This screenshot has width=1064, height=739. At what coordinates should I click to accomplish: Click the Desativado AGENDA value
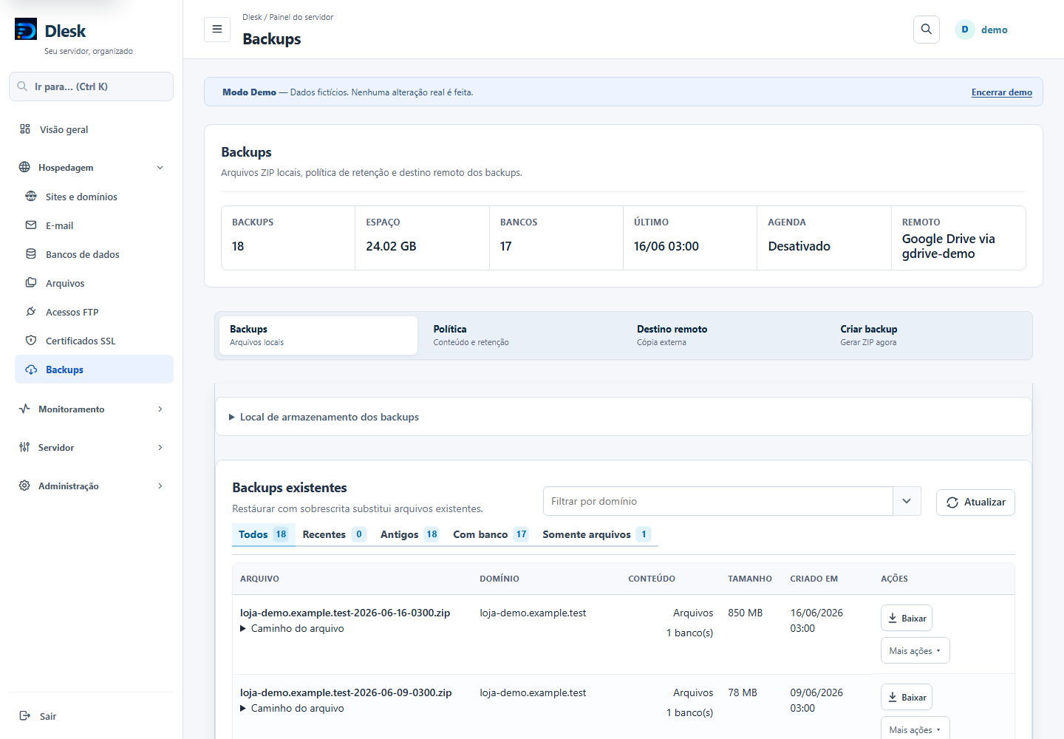pyautogui.click(x=799, y=246)
